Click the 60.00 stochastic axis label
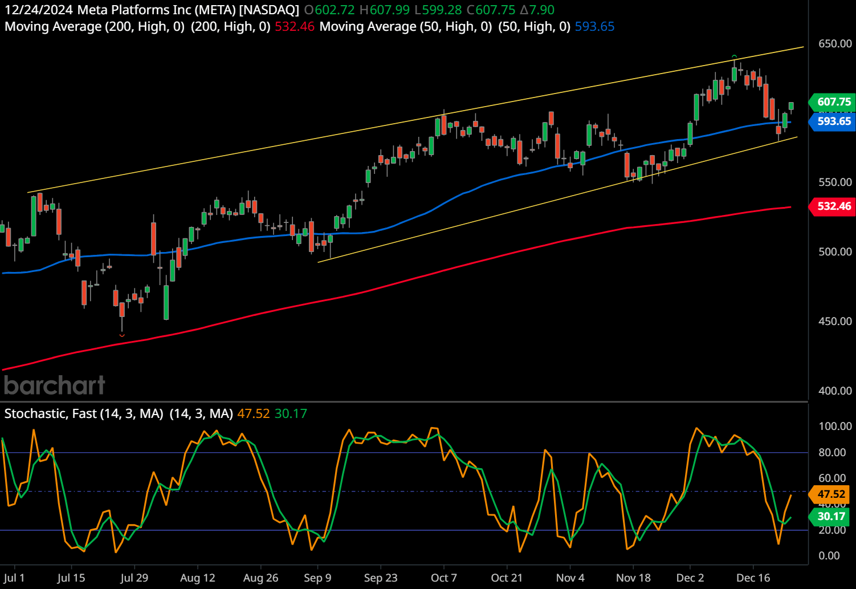The height and width of the screenshot is (589, 856). coord(832,478)
